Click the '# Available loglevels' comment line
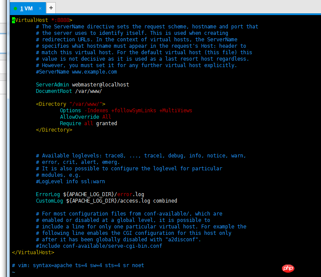321x277 pixels. click(x=141, y=156)
